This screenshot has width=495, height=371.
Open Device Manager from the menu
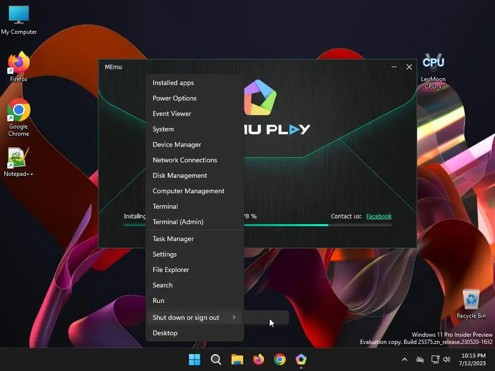click(x=194, y=144)
